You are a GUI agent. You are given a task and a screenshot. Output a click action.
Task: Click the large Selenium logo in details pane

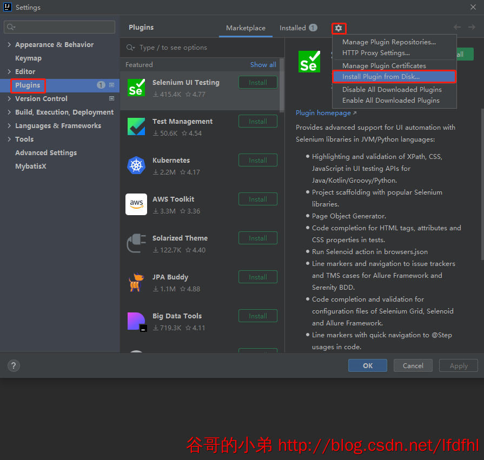point(309,62)
